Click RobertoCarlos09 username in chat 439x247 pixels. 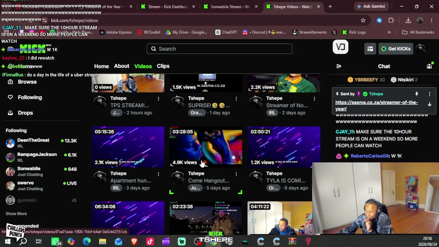(x=369, y=156)
